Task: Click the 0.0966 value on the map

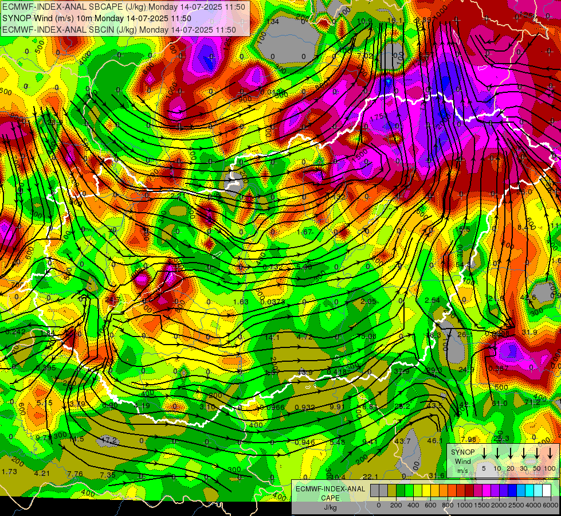Action: click(x=272, y=408)
